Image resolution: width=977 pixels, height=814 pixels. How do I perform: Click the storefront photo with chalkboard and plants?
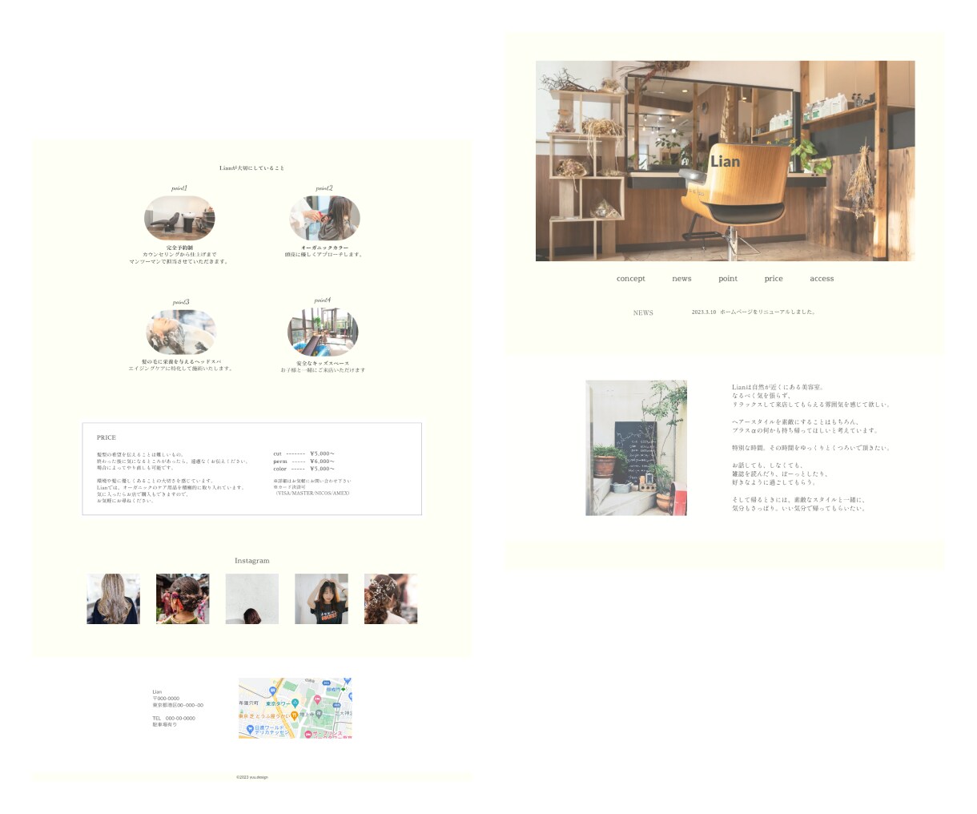[637, 448]
